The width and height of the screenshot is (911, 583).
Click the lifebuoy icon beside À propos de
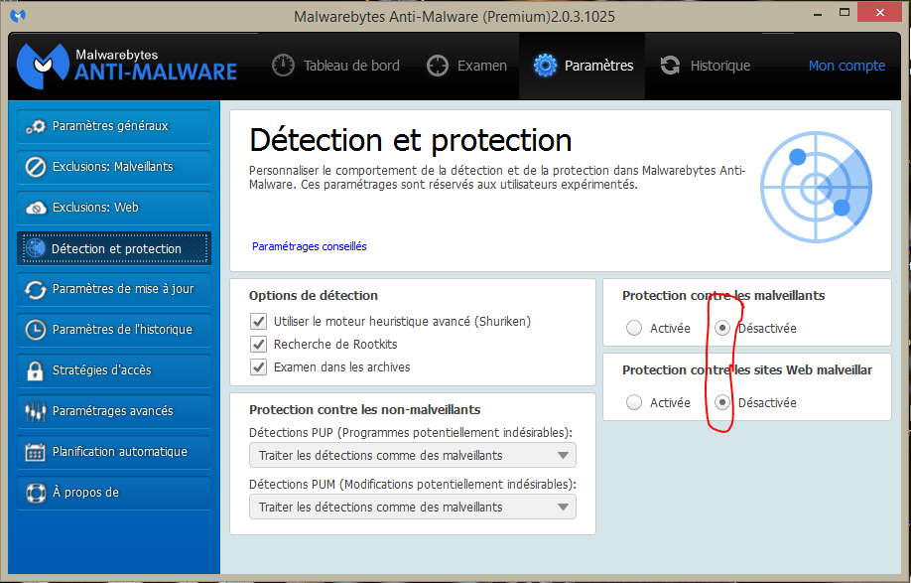pos(36,493)
